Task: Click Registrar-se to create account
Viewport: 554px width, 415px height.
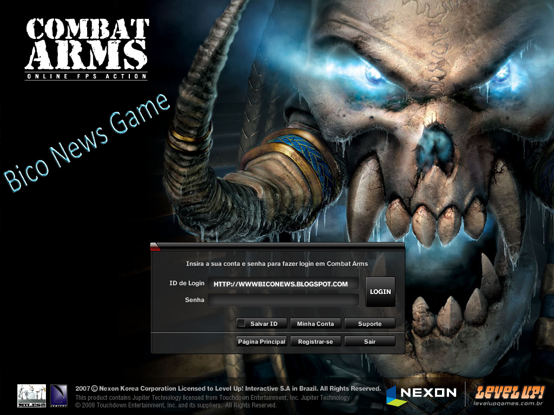Action: tap(315, 342)
